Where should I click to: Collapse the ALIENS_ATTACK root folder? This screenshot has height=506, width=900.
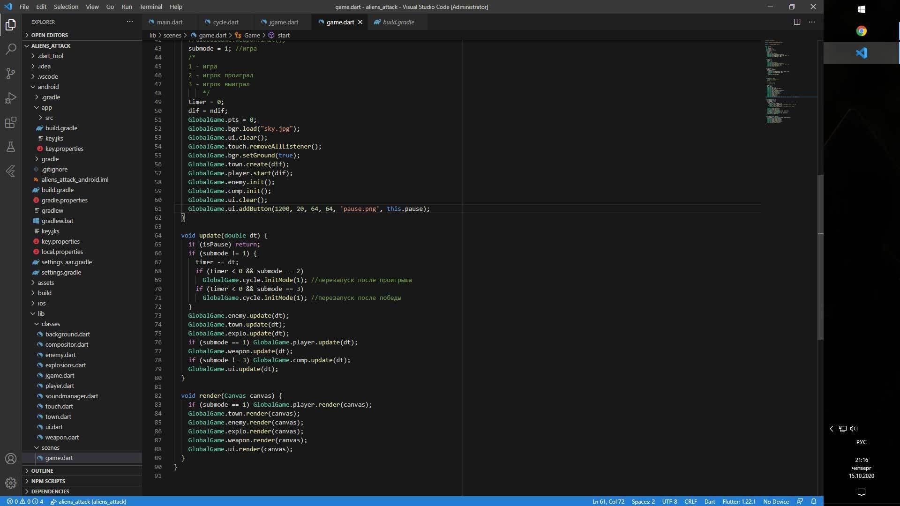[51, 46]
